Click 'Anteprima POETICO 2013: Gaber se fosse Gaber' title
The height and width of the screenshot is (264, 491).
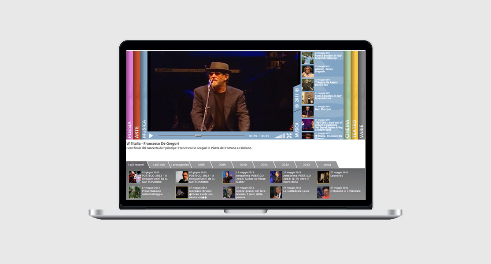[x=251, y=179]
